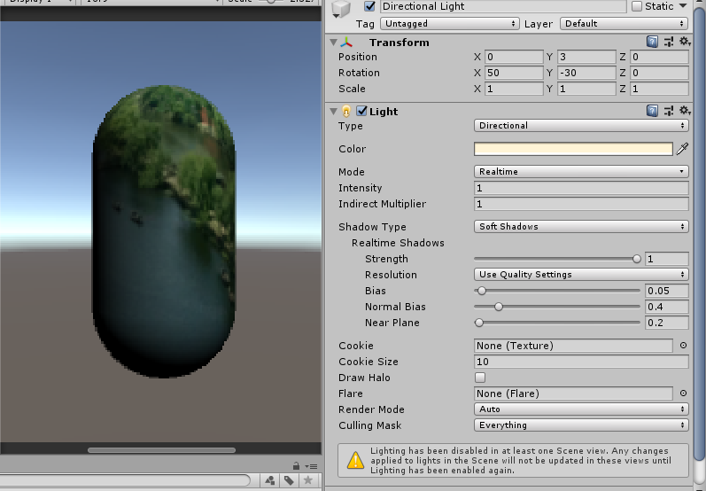Open Transform gear settings menu
Image resolution: width=706 pixels, height=491 pixels.
click(x=685, y=42)
